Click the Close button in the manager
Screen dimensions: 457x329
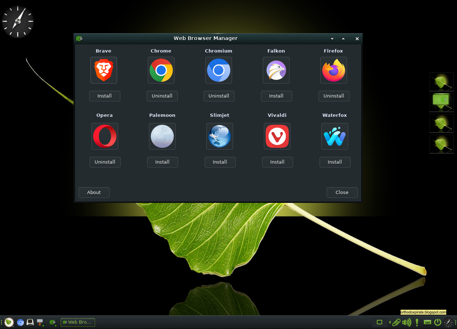342,192
